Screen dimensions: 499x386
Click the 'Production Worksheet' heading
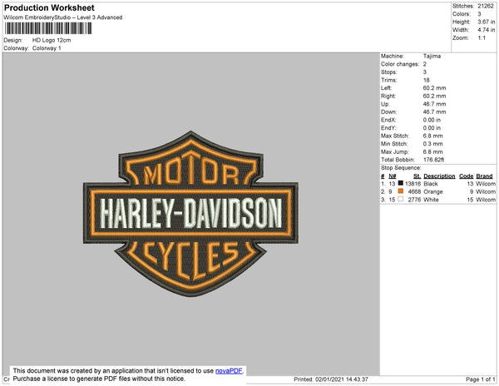tap(49, 7)
